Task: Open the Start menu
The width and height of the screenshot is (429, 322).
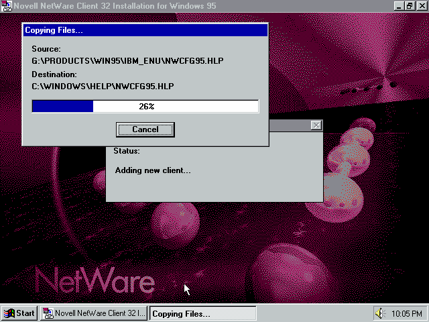Action: (x=19, y=313)
